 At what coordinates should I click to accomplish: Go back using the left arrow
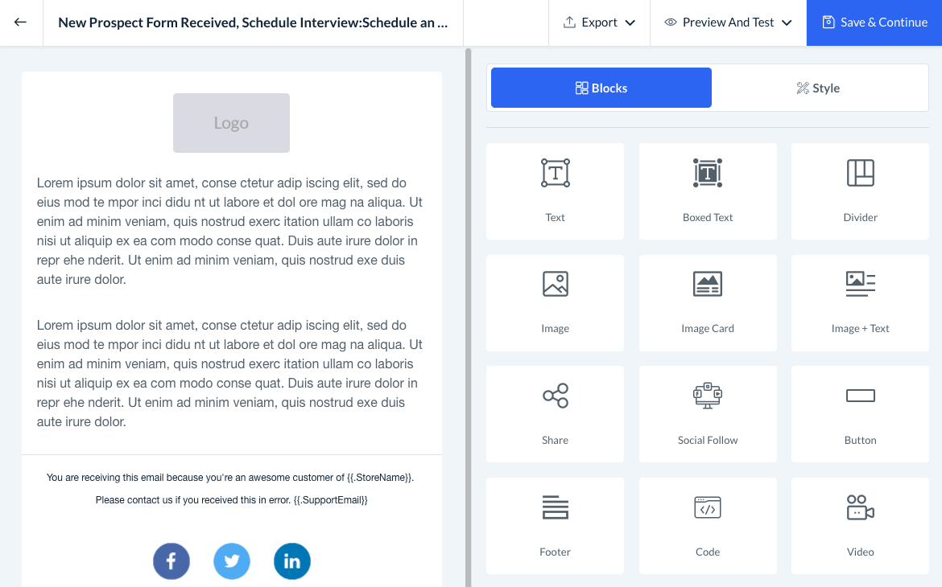click(x=21, y=23)
